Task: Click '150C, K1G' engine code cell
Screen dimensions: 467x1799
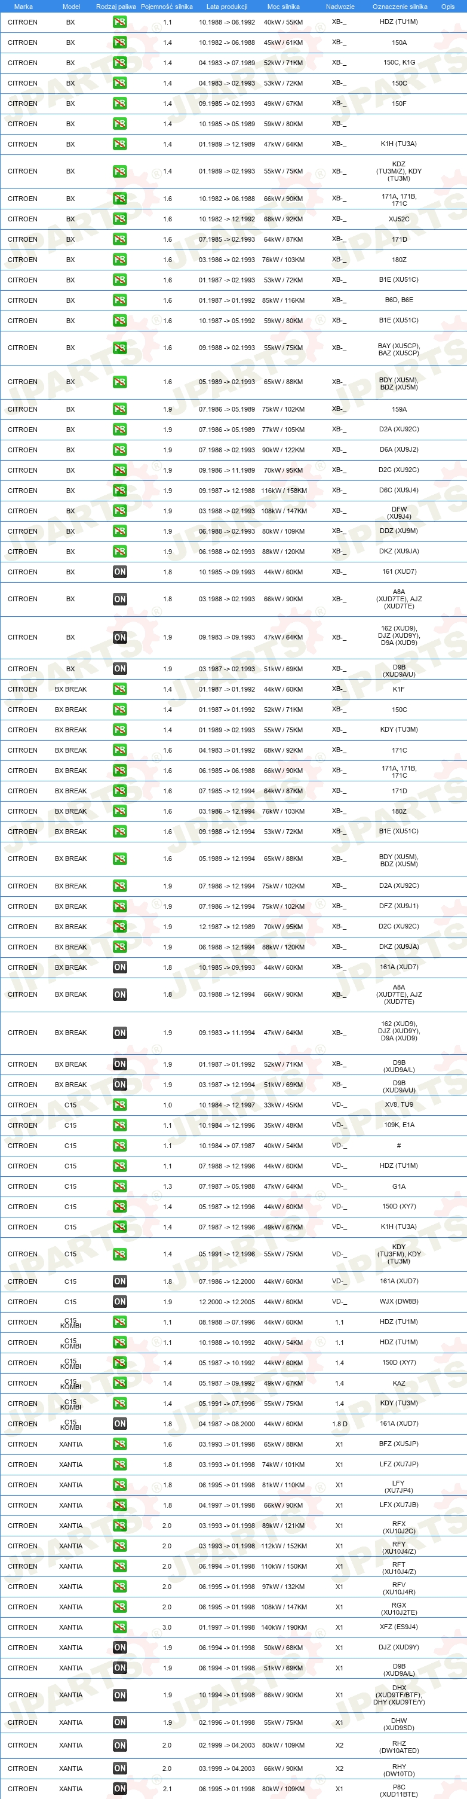Action: 400,63
